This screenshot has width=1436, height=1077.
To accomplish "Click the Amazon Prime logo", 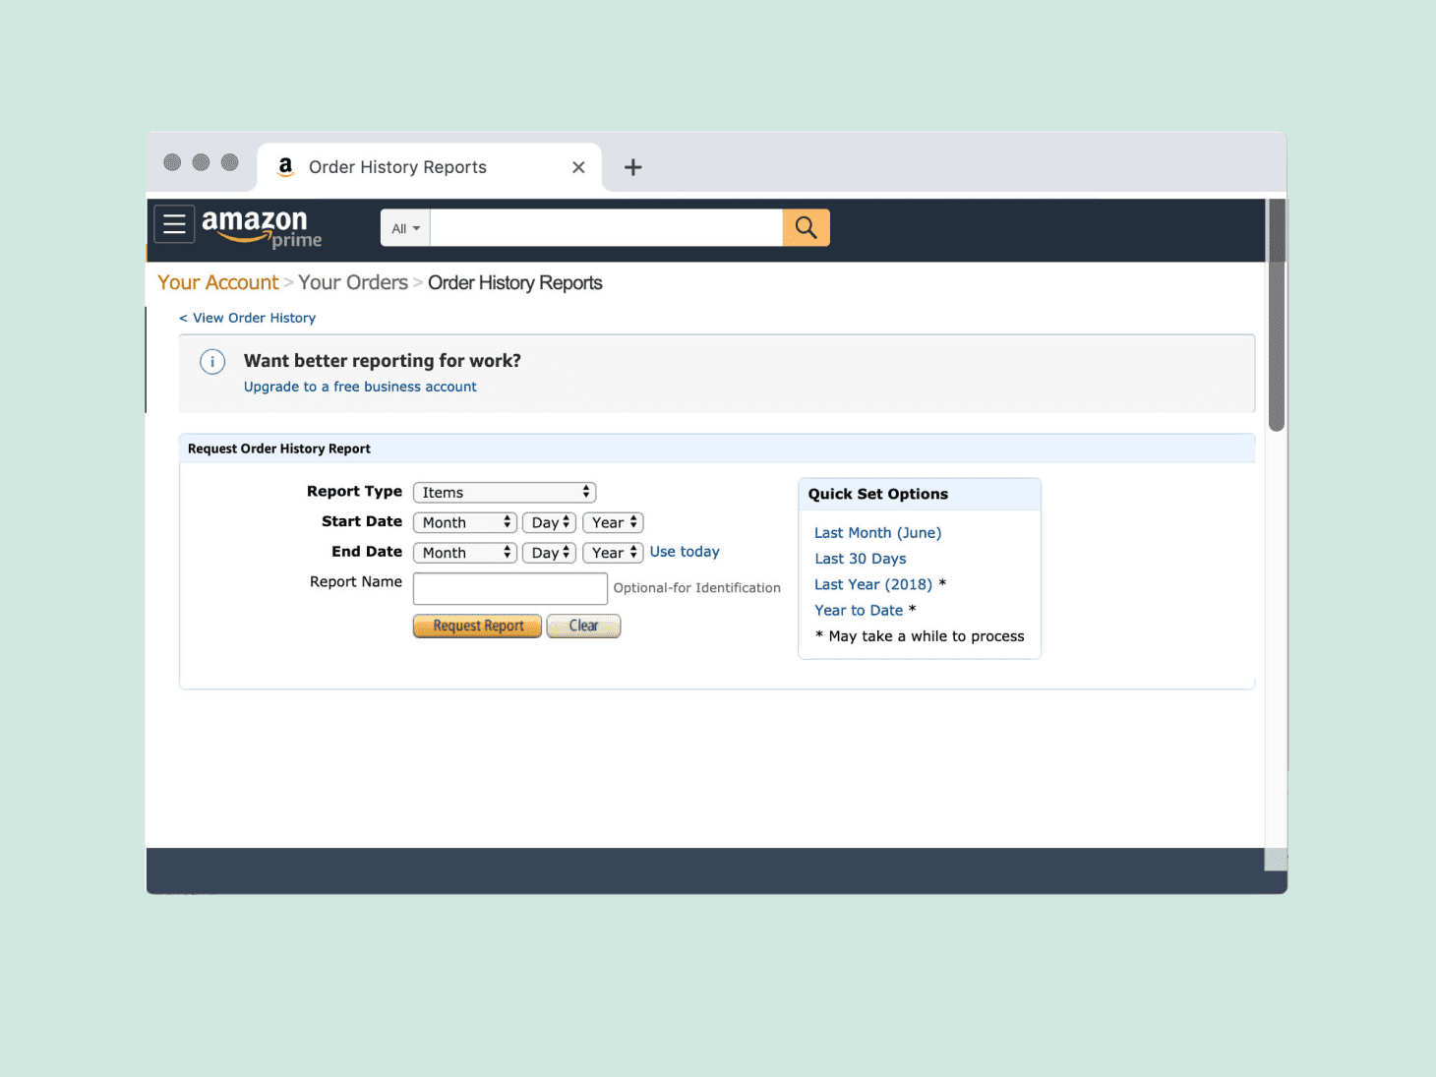I will point(261,227).
